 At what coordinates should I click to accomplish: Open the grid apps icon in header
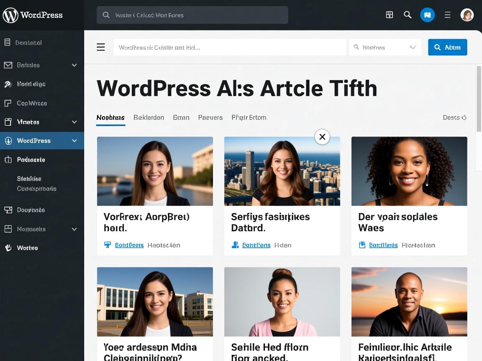point(389,15)
